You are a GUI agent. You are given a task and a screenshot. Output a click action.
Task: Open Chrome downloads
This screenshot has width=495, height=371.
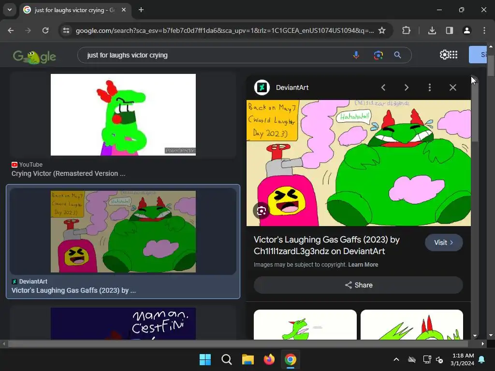click(432, 30)
